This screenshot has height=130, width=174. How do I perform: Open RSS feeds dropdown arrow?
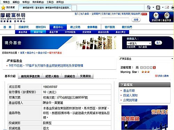click(163, 7)
